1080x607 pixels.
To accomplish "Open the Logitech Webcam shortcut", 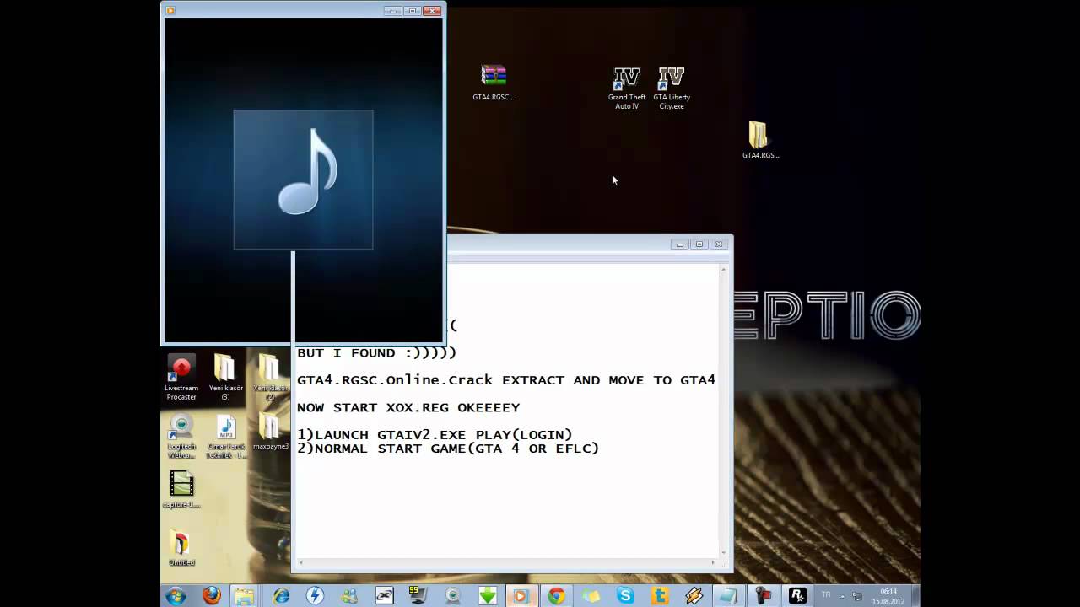I will click(x=181, y=436).
